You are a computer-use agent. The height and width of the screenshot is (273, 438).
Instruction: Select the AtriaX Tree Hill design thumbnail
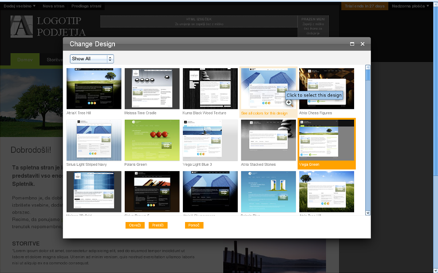click(94, 89)
